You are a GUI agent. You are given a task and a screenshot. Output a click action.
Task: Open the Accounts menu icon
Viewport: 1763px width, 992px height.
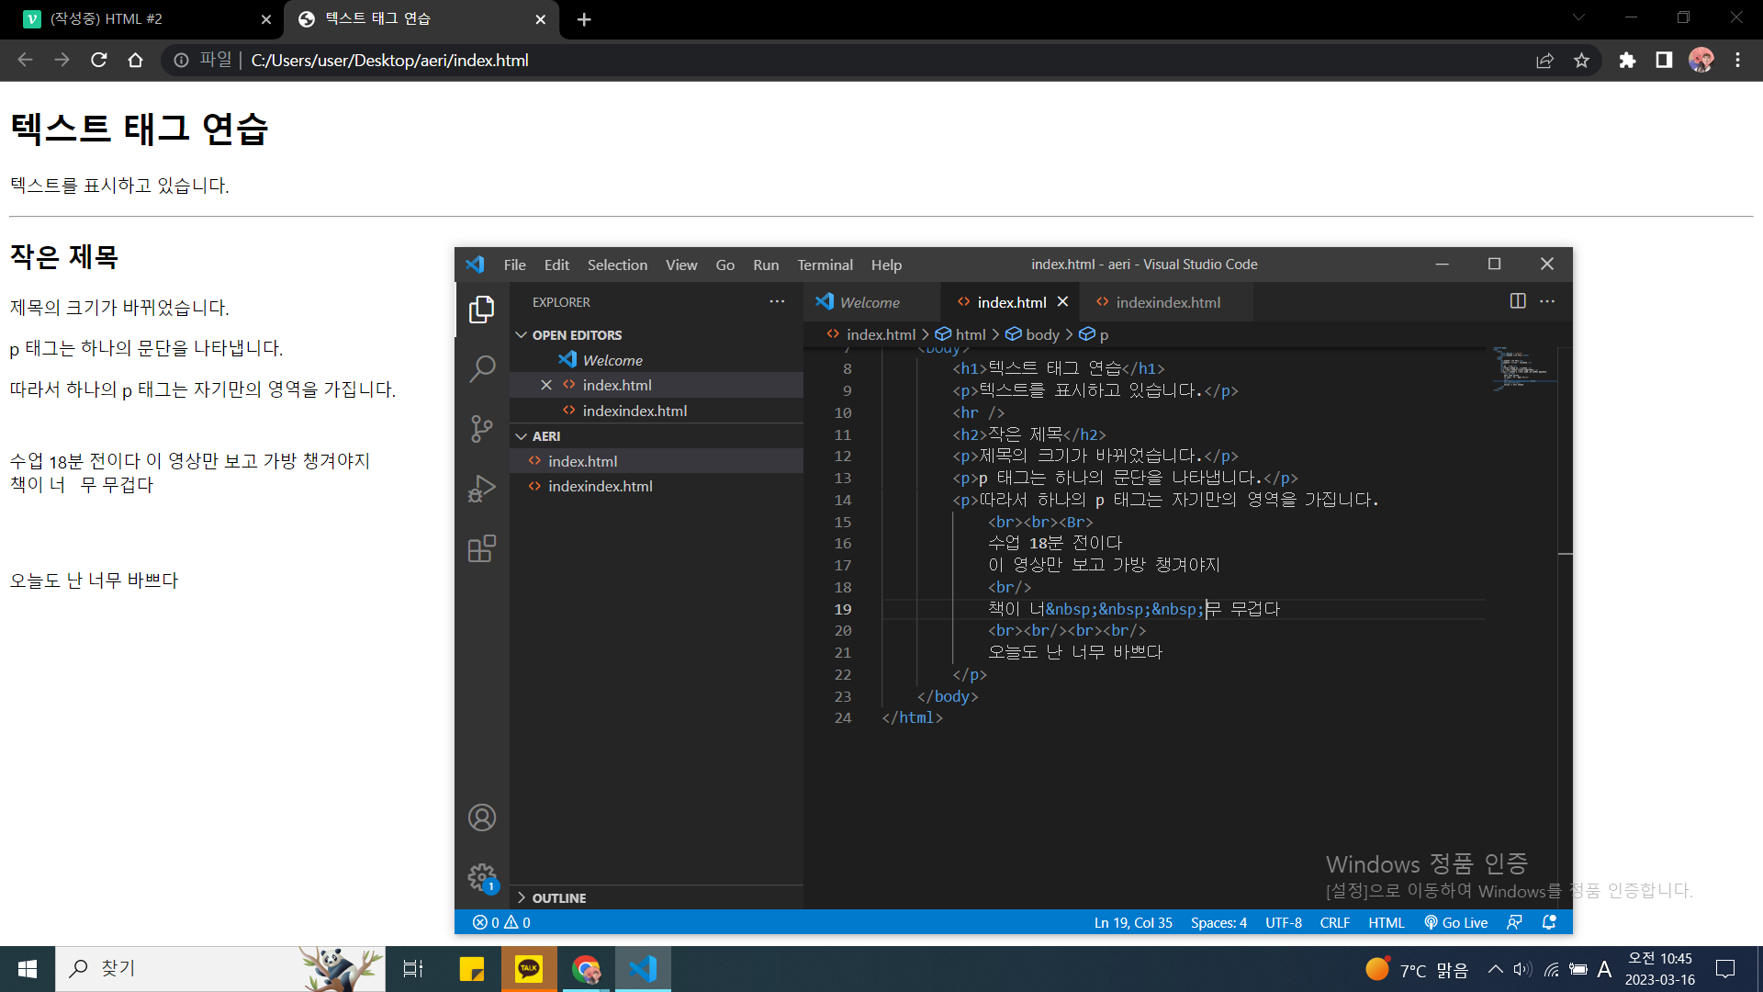[x=481, y=817]
